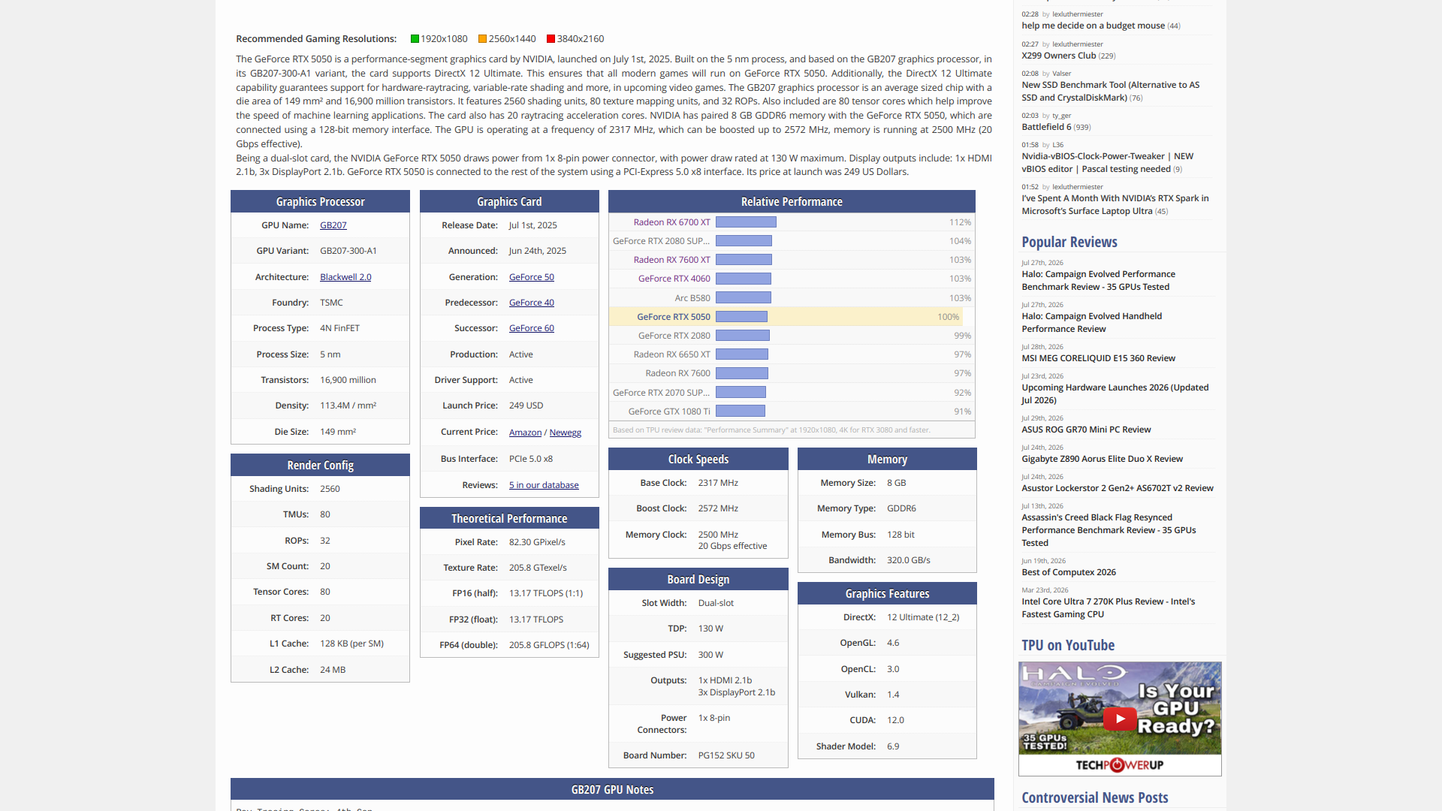This screenshot has height=811, width=1442.
Task: Open Gigabyte Z890 Aorus Elite Duo X Review
Action: 1102,459
